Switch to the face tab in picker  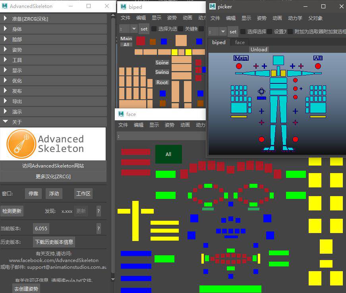point(240,42)
